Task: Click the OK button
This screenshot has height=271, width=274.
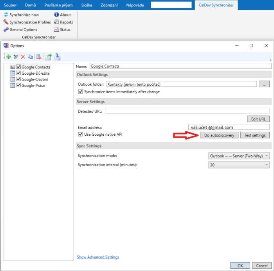Action: (240, 266)
